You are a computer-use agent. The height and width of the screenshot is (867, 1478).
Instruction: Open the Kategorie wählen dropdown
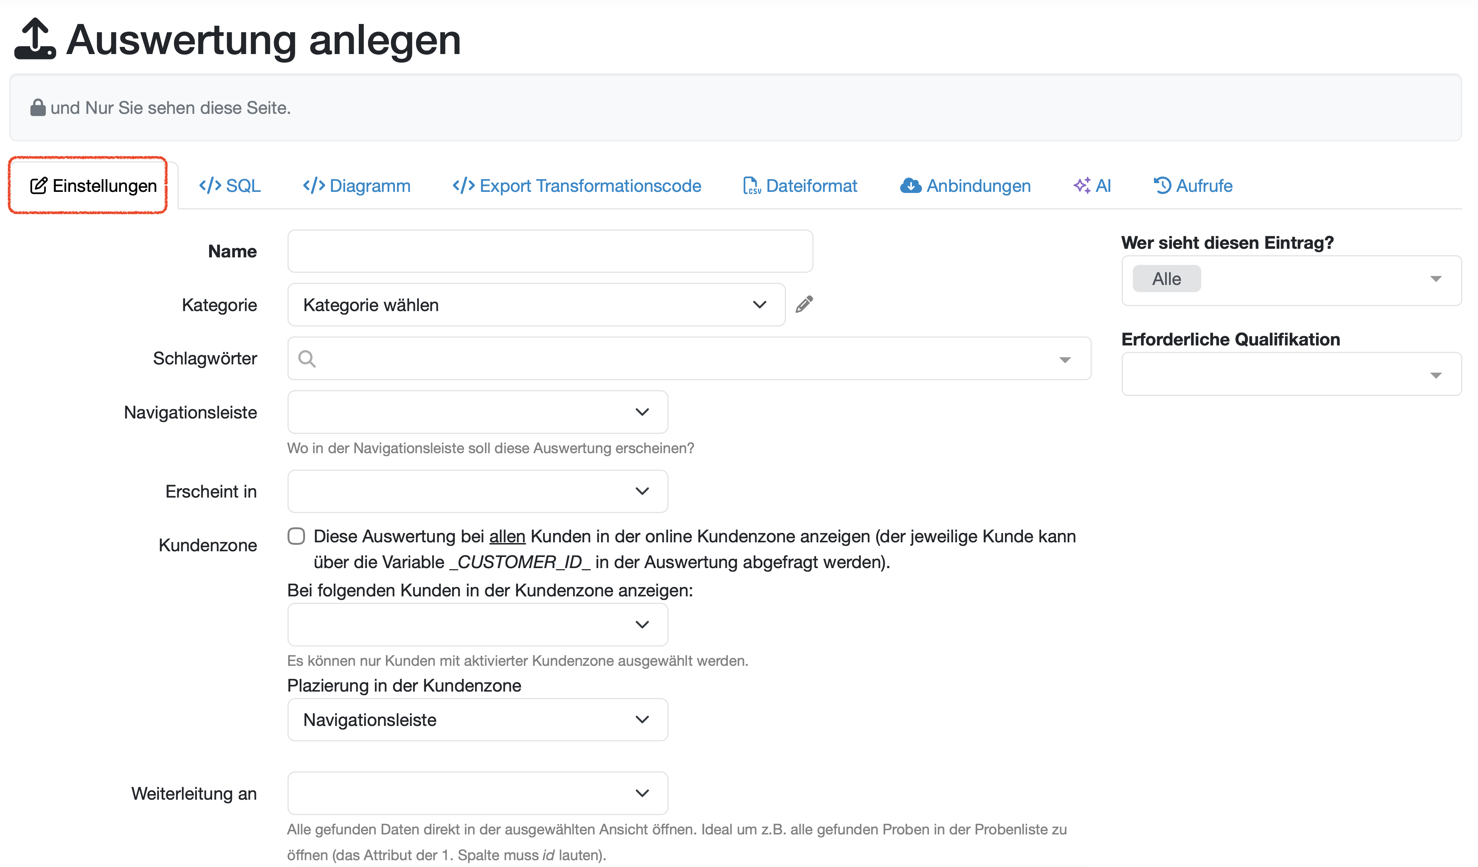point(536,305)
